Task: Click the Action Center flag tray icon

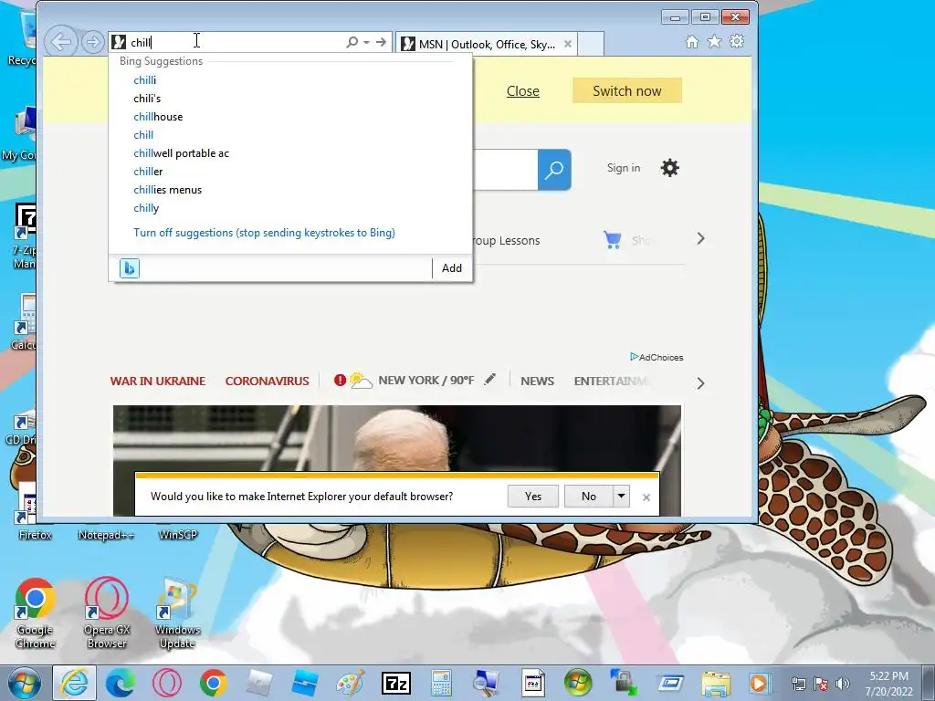Action: (821, 684)
